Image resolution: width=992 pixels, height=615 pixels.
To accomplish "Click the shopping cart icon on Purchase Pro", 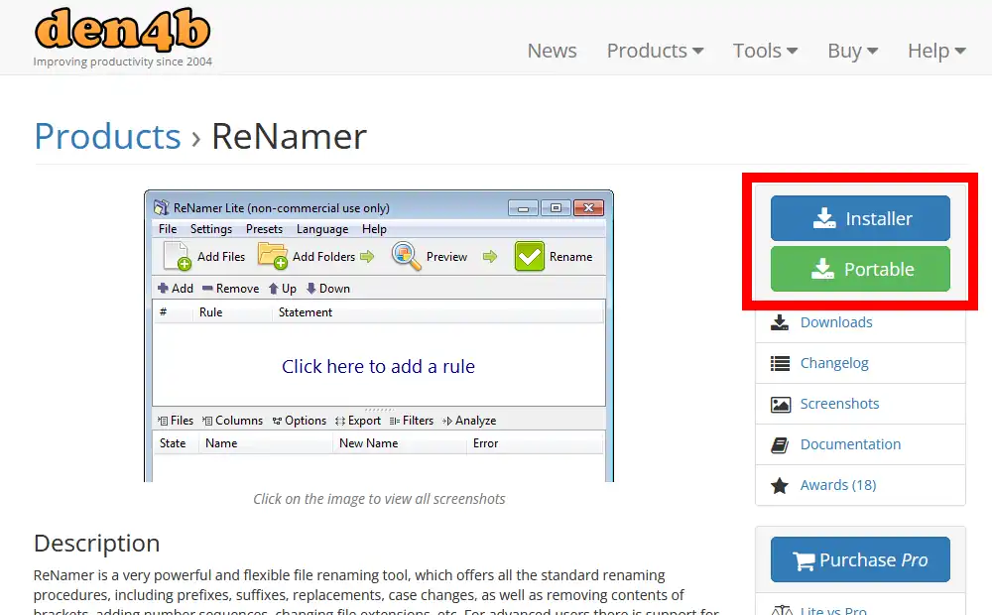I will [804, 560].
